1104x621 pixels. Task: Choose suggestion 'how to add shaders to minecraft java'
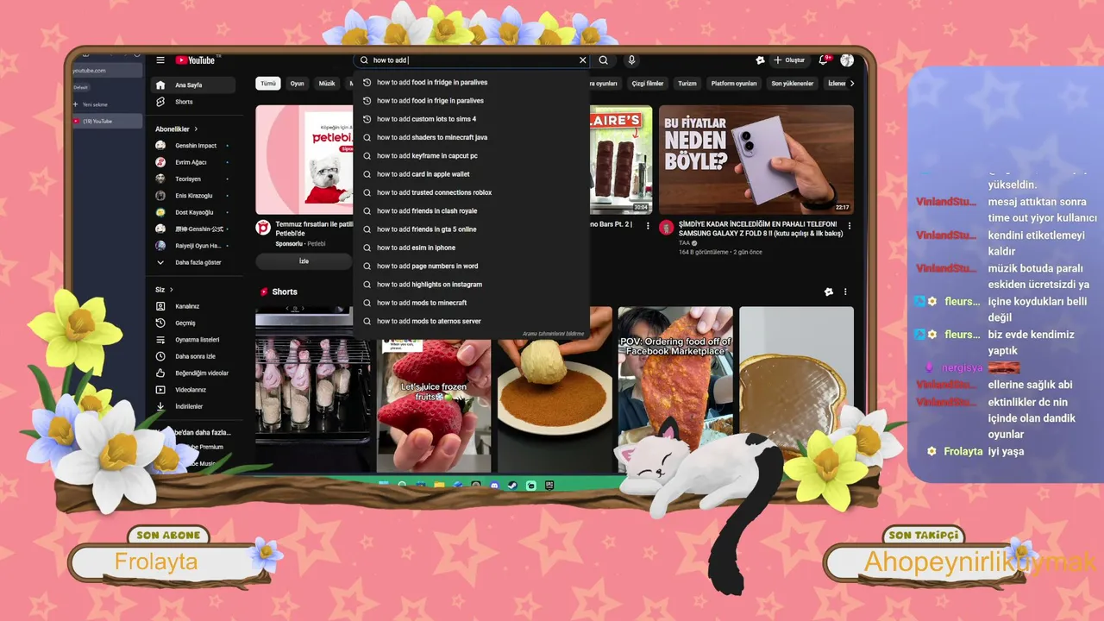click(x=471, y=137)
